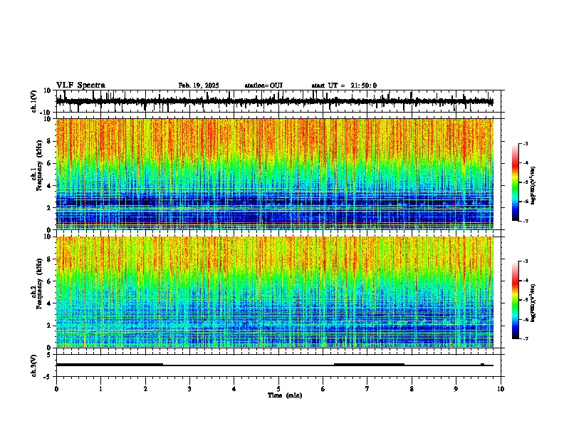This screenshot has width=564, height=436.
Task: Click the ch.2 "Frequency (kHz)" axis label
Action: 39,284
